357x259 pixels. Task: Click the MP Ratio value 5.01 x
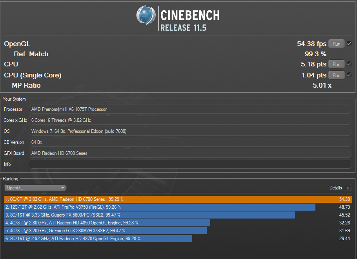click(x=322, y=85)
